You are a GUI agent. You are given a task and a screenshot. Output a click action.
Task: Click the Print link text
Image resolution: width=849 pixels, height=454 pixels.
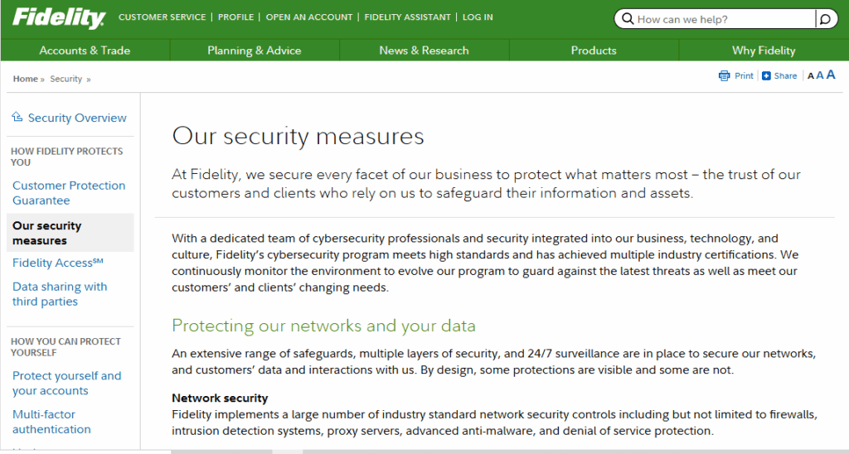click(x=744, y=75)
